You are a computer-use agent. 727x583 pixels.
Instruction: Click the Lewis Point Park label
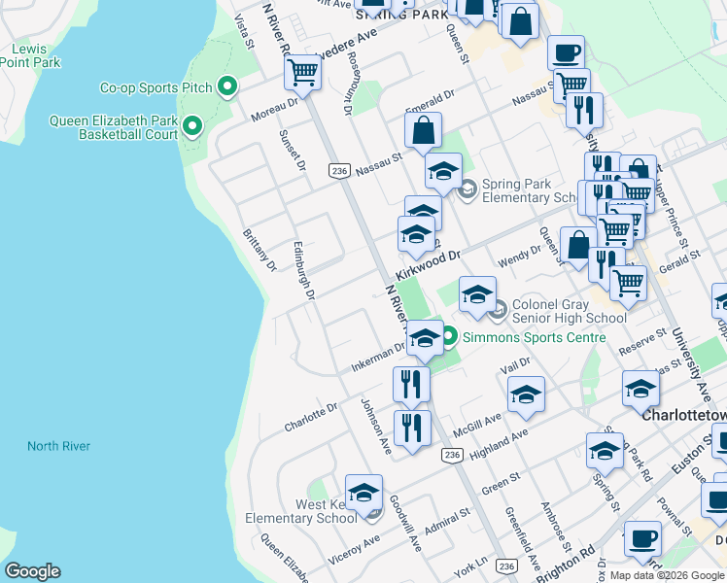point(30,55)
